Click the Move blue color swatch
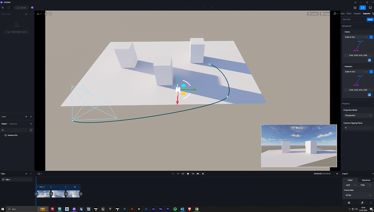Screen dimensions: 374x212 click(369, 60)
